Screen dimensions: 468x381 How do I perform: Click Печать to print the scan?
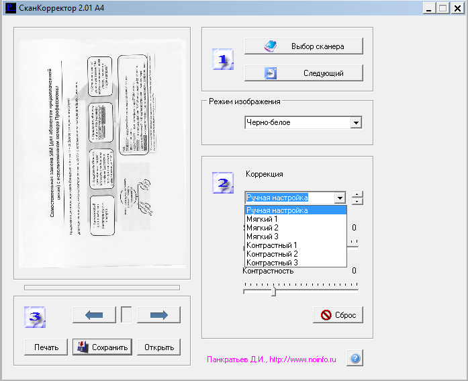[x=46, y=347]
